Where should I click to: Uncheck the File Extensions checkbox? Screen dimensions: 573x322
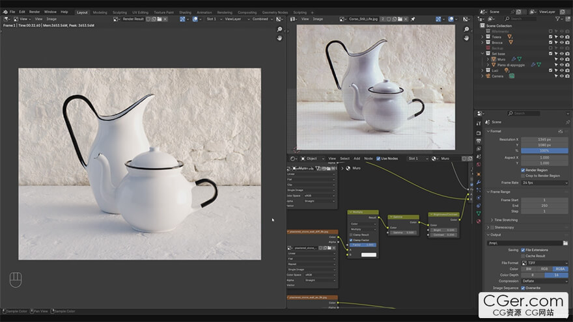[523, 250]
